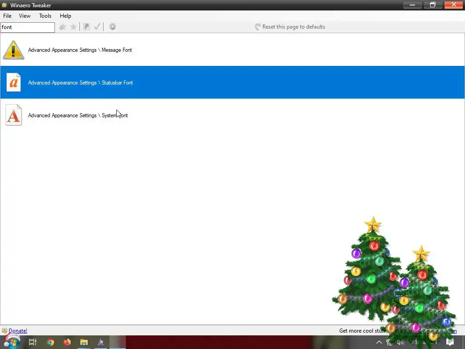
Task: Click the yellow warning icon of Message Font
Action: (13, 50)
